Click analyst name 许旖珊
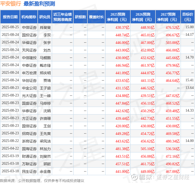This screenshot has height=183, width=195. pos(45,118)
